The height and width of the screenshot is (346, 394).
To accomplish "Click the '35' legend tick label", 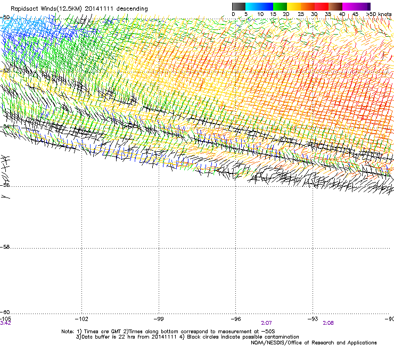I will [328, 14].
